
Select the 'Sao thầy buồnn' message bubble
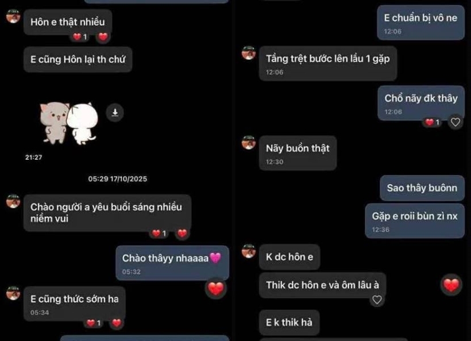pyautogui.click(x=422, y=188)
